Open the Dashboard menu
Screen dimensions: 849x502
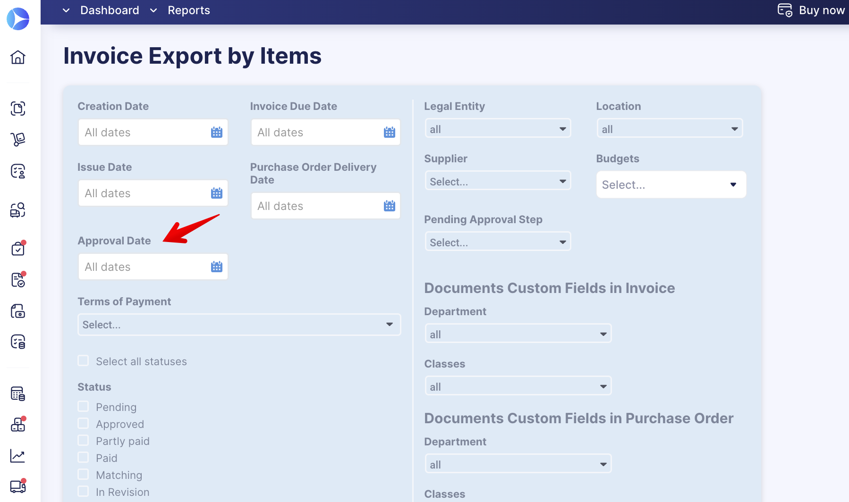click(110, 10)
